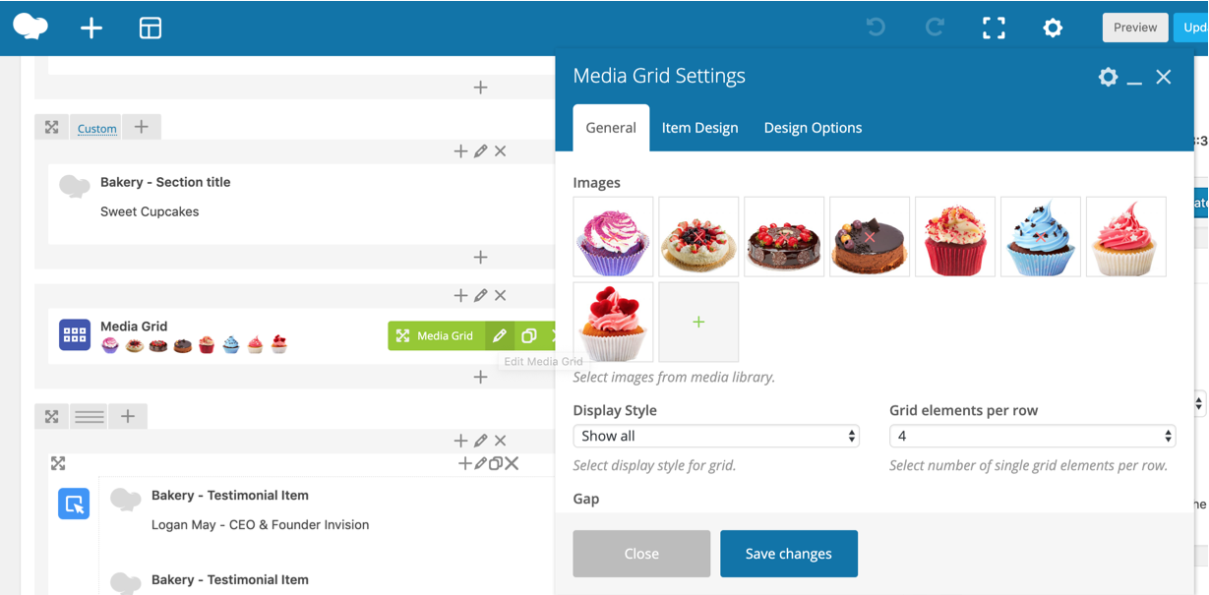Click the Bakery cloud logo icon
This screenshot has width=1209, height=595.
(x=30, y=27)
